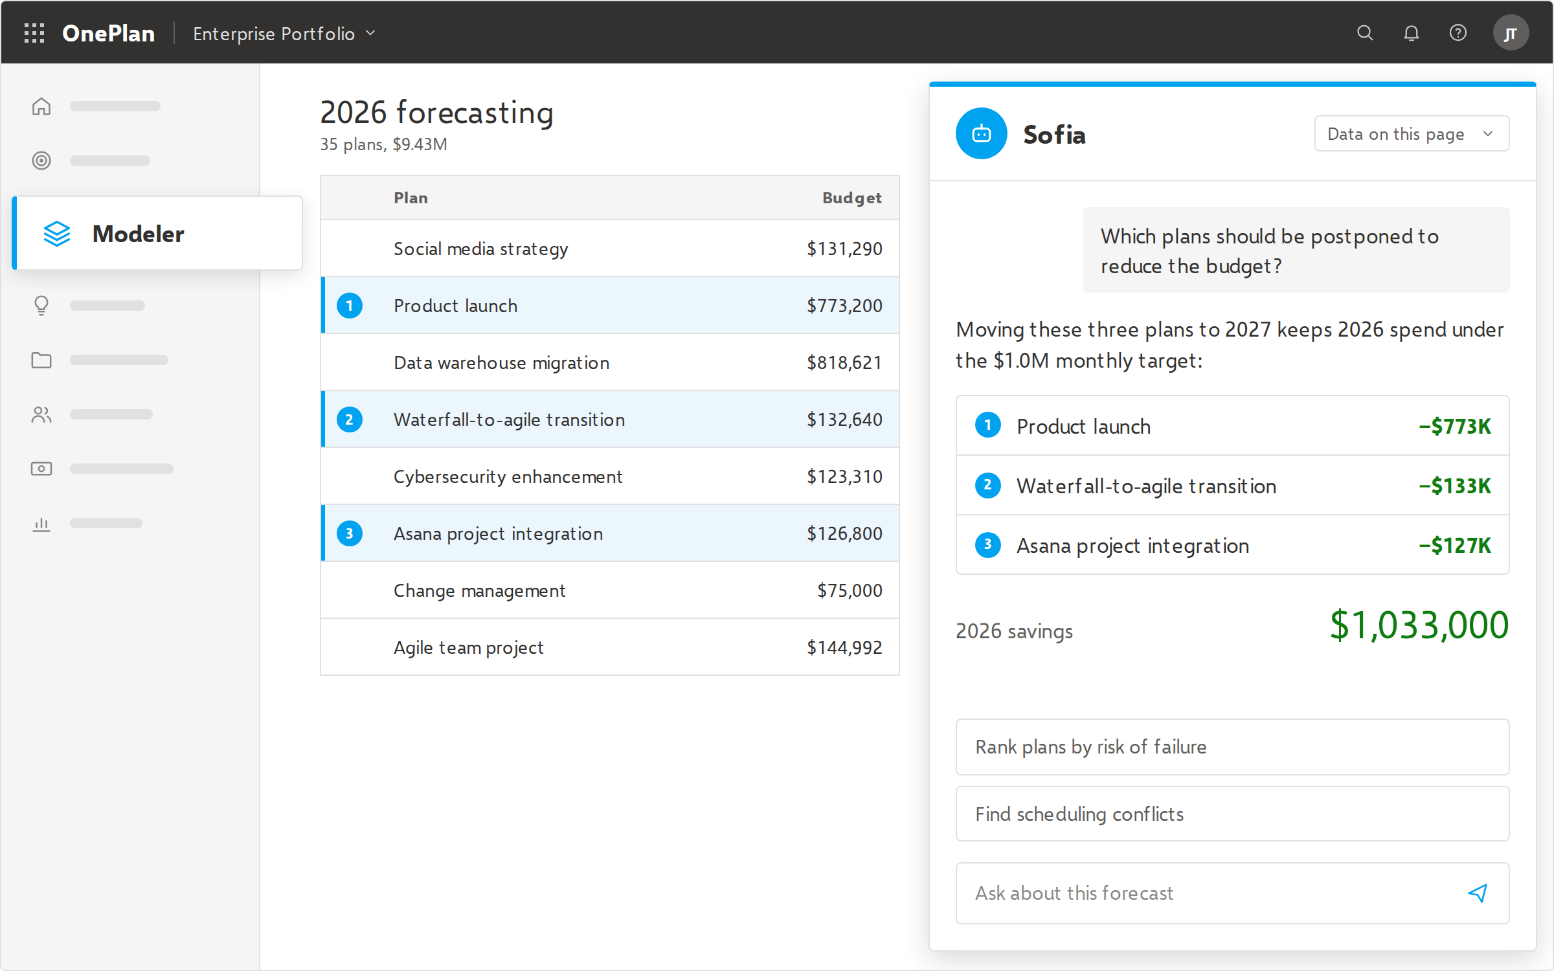Select Waterfall-to-agile transition in the table

click(610, 419)
